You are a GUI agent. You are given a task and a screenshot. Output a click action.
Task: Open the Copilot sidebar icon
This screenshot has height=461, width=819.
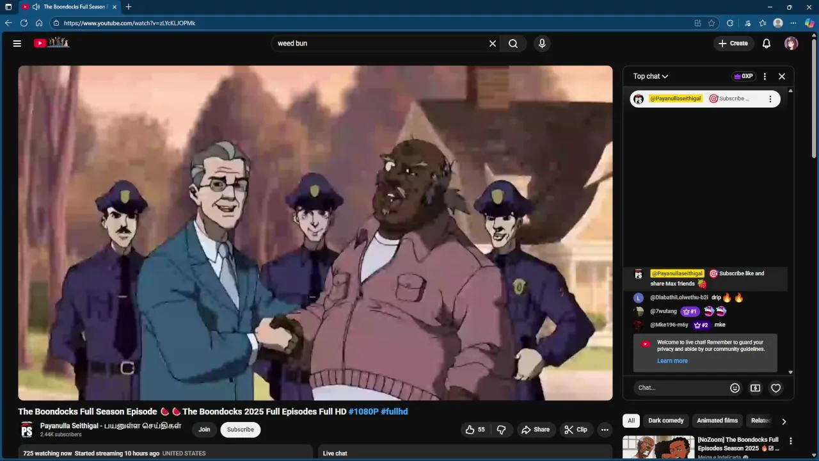pyautogui.click(x=810, y=23)
